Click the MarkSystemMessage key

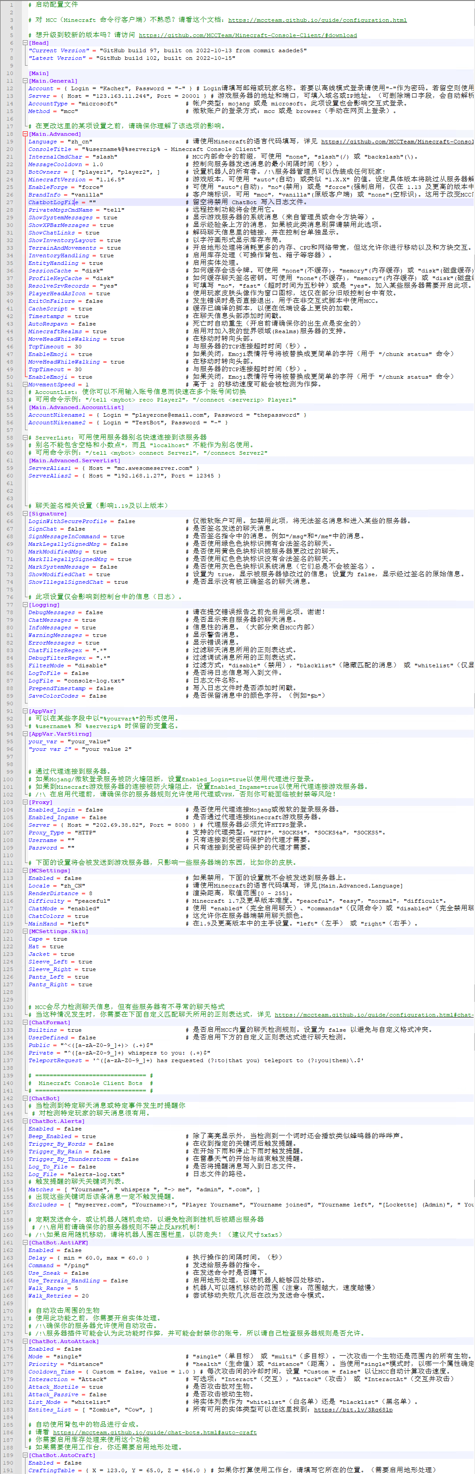59,567
